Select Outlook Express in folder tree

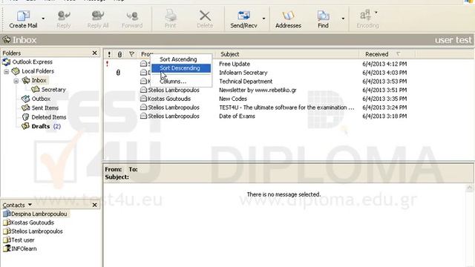(32, 62)
